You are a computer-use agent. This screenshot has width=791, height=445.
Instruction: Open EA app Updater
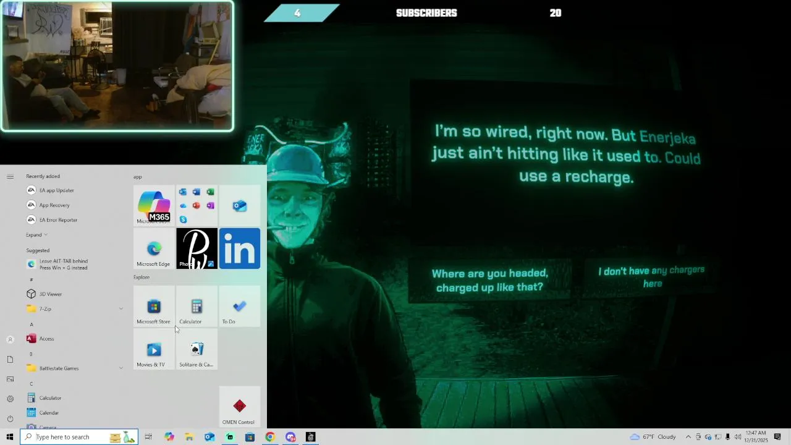click(74, 190)
